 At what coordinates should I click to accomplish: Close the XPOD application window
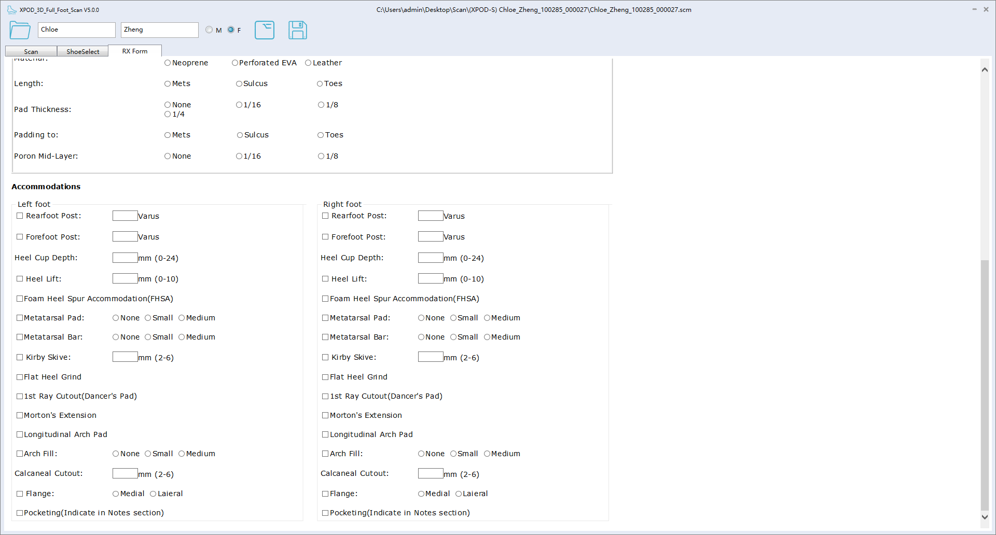[x=986, y=9]
